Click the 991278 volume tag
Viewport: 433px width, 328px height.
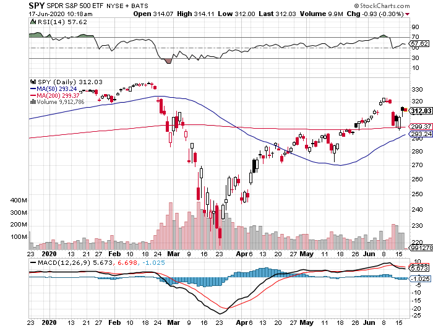(421, 248)
